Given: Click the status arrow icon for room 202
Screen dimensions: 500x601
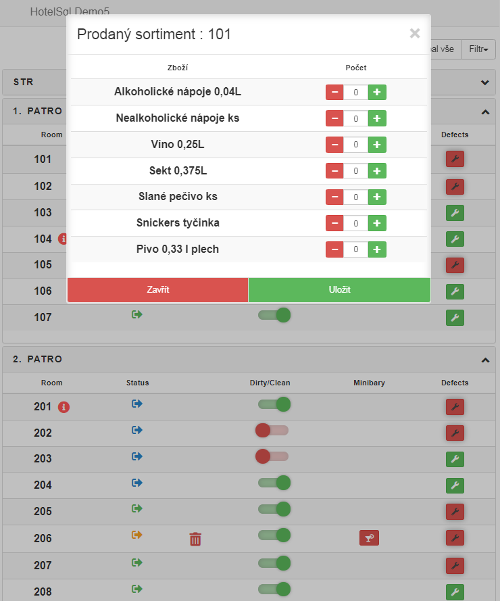Looking at the screenshot, I should click(x=137, y=430).
